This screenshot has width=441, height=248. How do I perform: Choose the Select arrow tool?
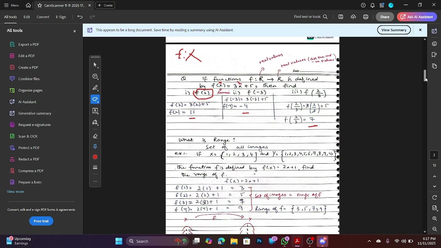tap(95, 65)
